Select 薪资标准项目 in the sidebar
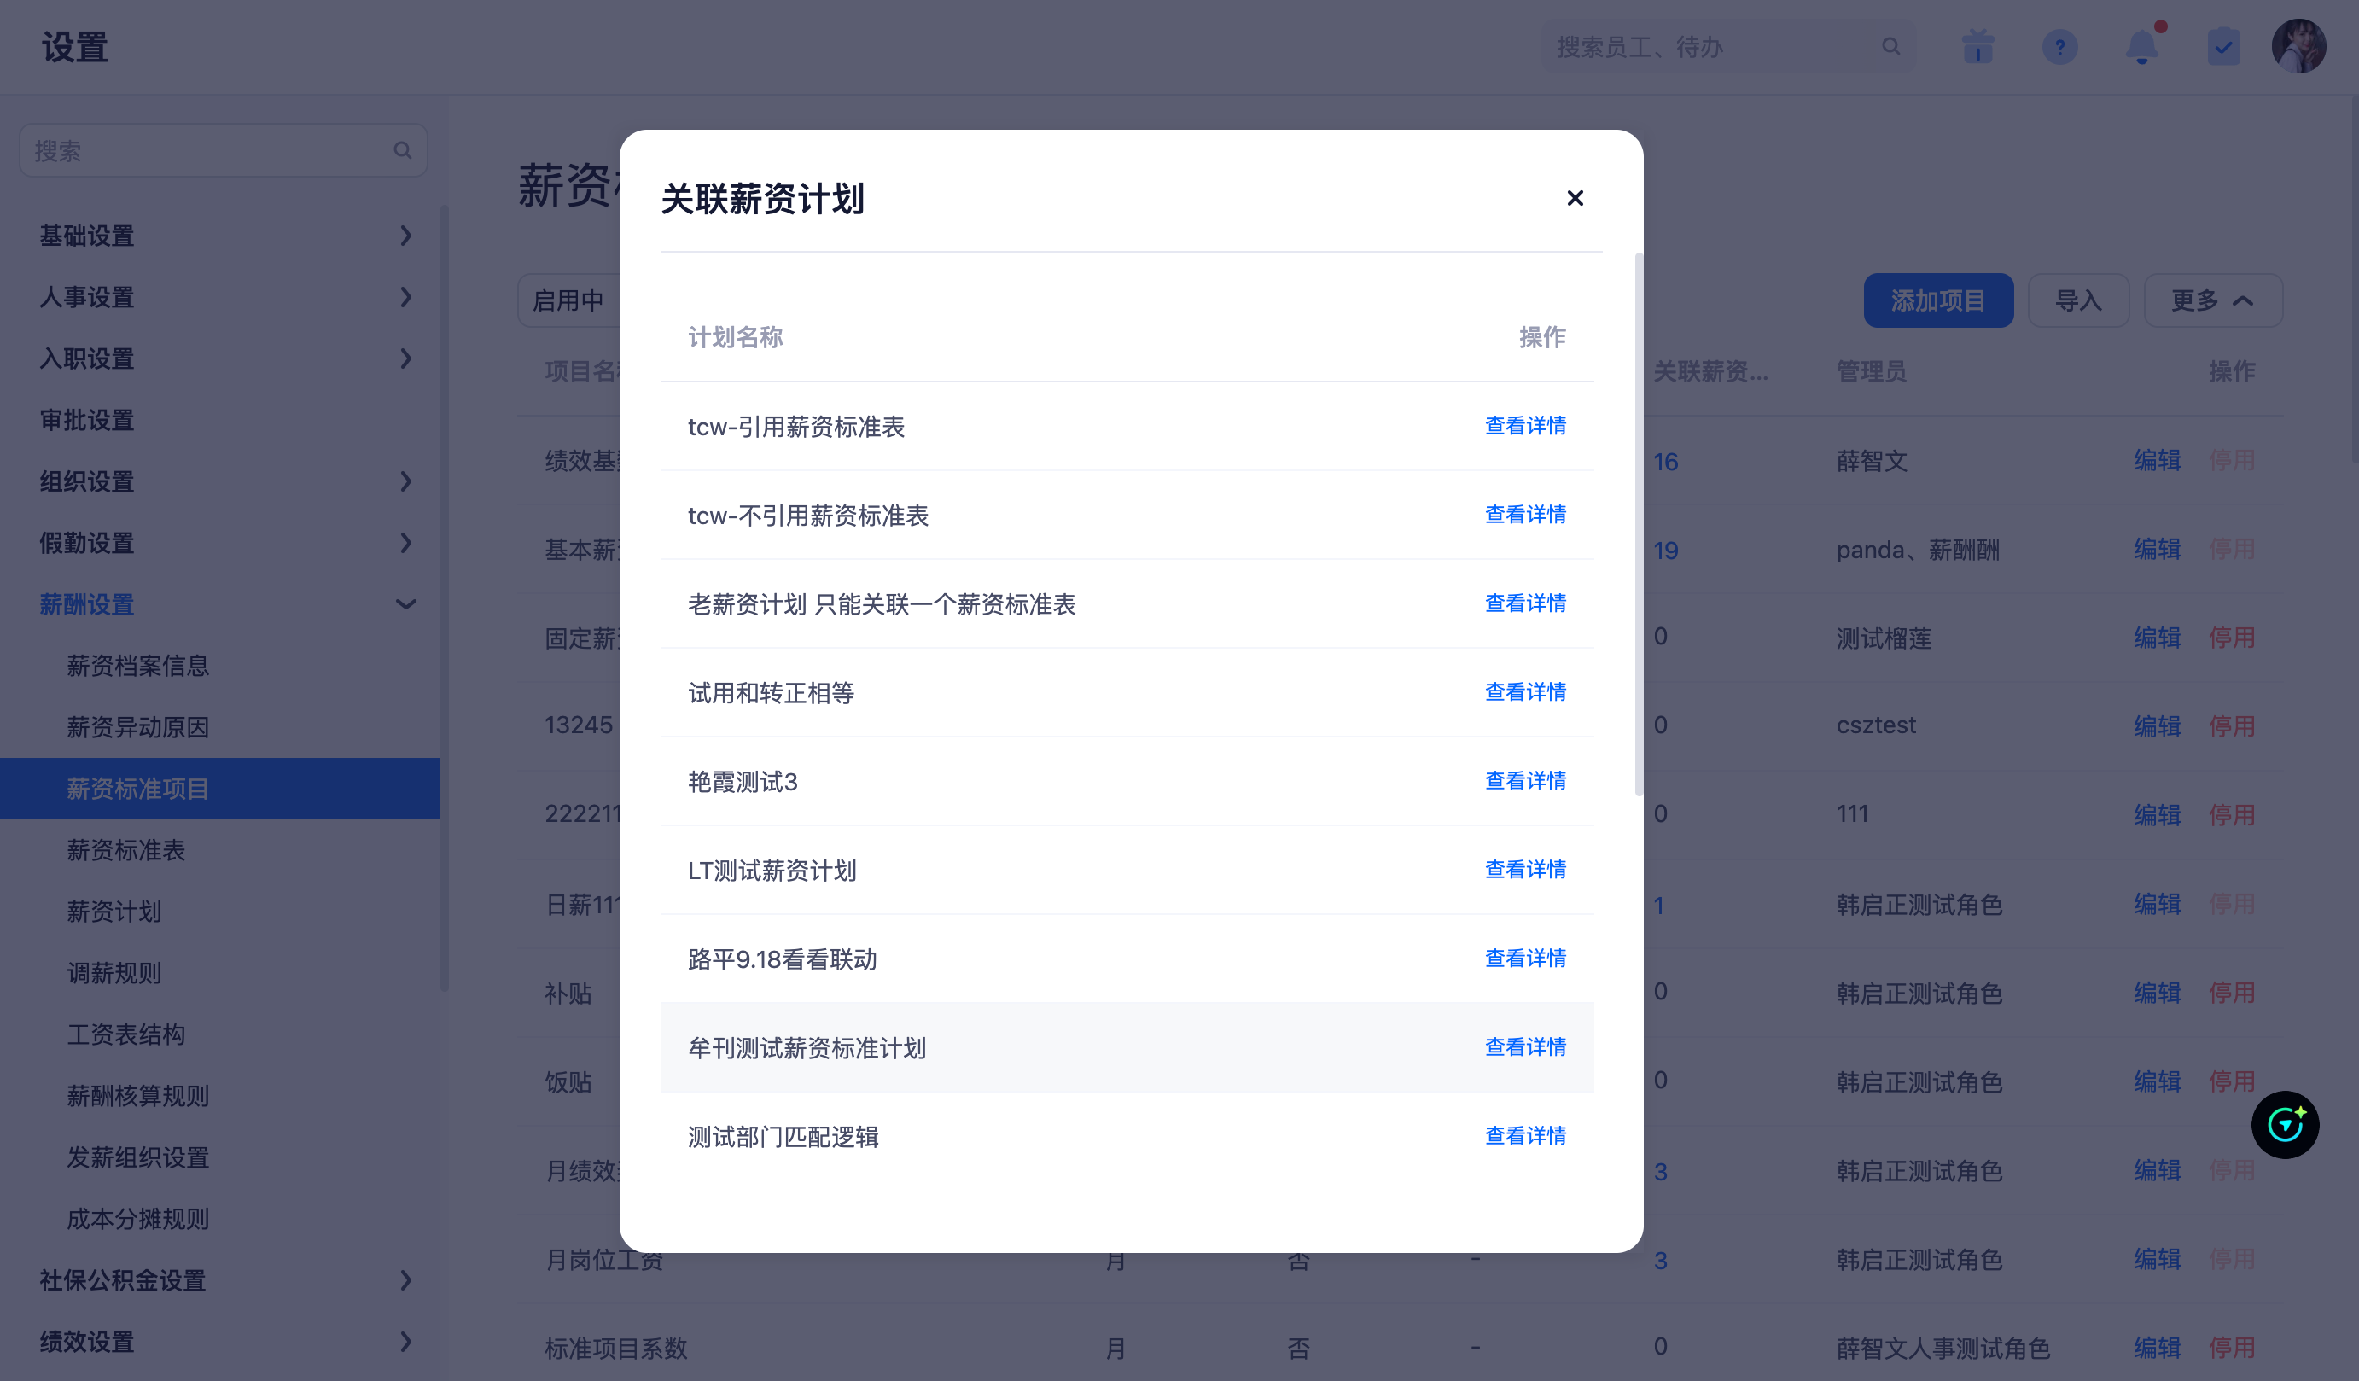This screenshot has width=2359, height=1381. (220, 789)
